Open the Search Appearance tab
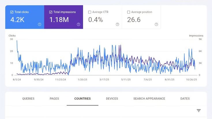 (x=149, y=99)
